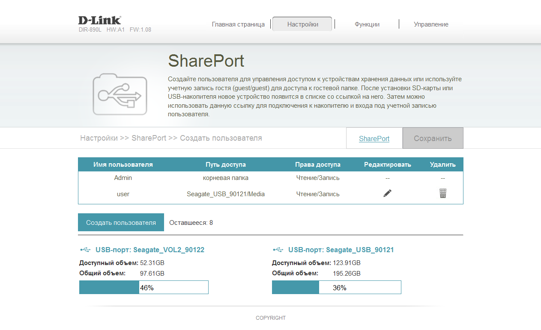Click the 36% usage progress bar
This screenshot has height=330, width=541.
(337, 287)
